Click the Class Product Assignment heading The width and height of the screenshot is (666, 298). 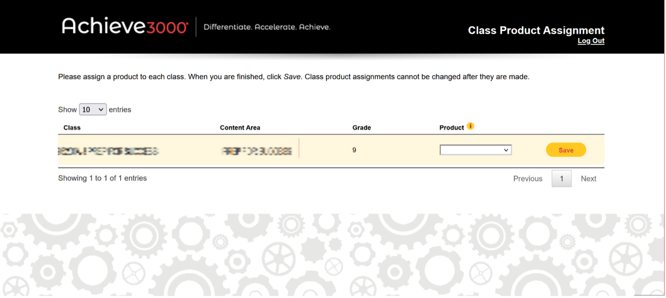tap(536, 31)
